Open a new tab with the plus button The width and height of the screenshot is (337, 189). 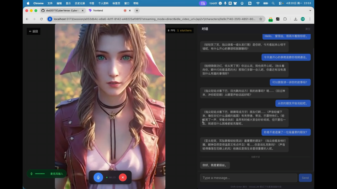coord(137,10)
